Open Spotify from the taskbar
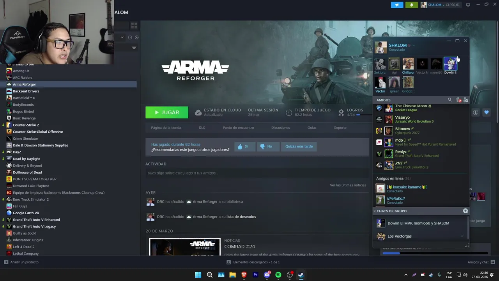 [x=278, y=275]
